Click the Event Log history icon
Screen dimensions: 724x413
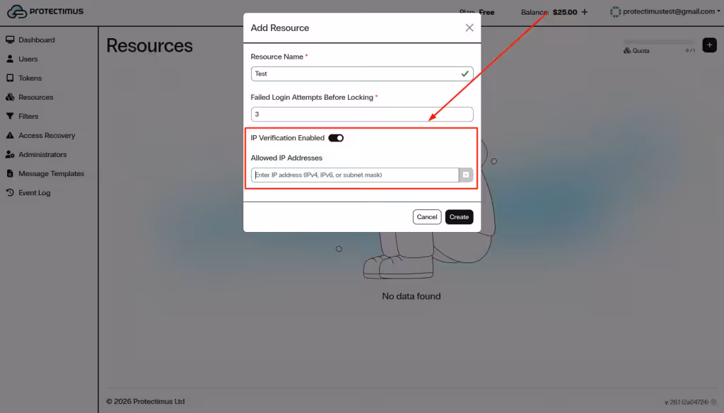click(x=10, y=192)
